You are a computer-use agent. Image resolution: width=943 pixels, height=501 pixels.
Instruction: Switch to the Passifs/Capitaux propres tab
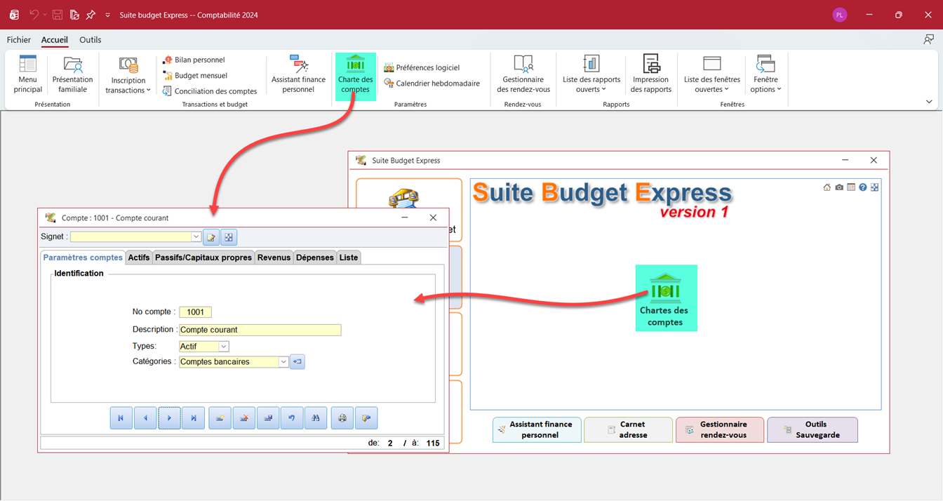pyautogui.click(x=203, y=258)
